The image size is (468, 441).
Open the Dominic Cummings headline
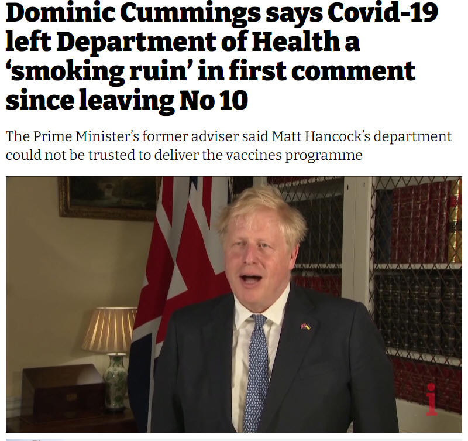coord(222,56)
